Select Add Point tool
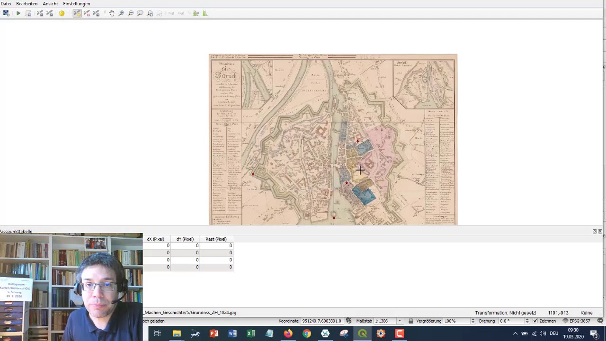The height and width of the screenshot is (341, 606). pos(77,13)
